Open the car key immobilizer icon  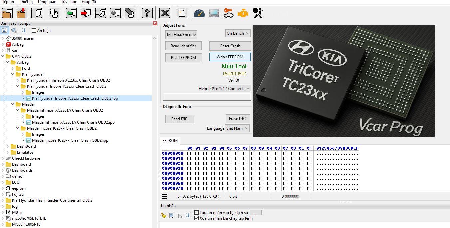click(x=228, y=13)
